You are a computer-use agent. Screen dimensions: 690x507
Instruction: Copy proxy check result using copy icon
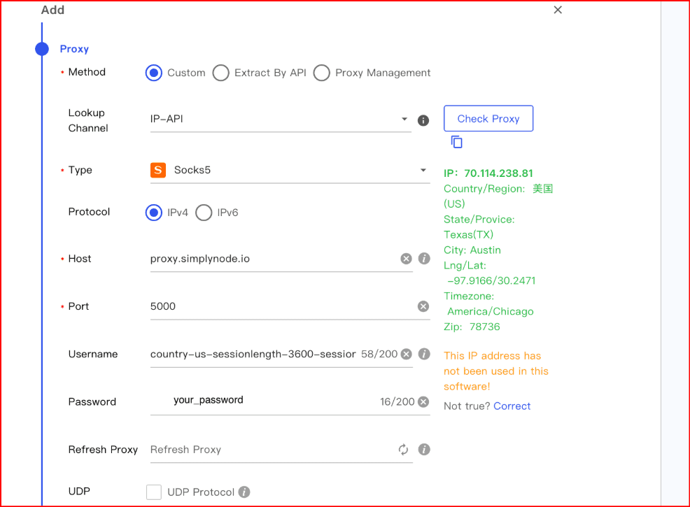coord(457,142)
